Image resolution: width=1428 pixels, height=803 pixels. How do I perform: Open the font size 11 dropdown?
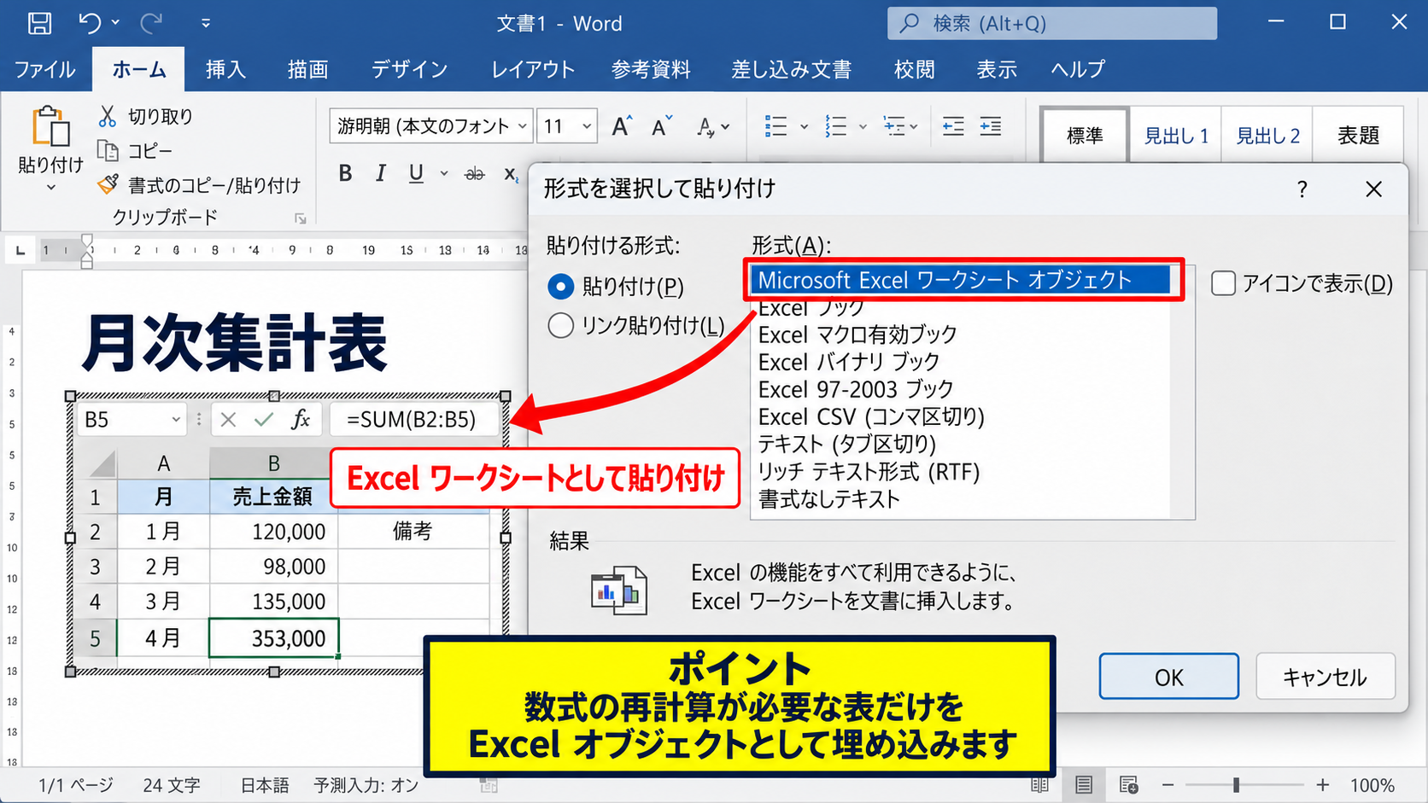click(587, 126)
